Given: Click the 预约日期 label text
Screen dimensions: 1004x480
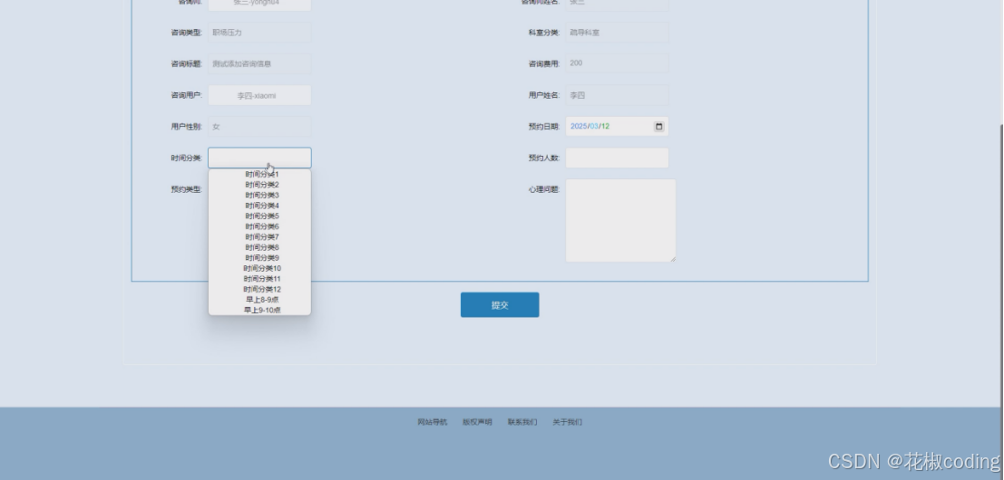Looking at the screenshot, I should point(543,127).
